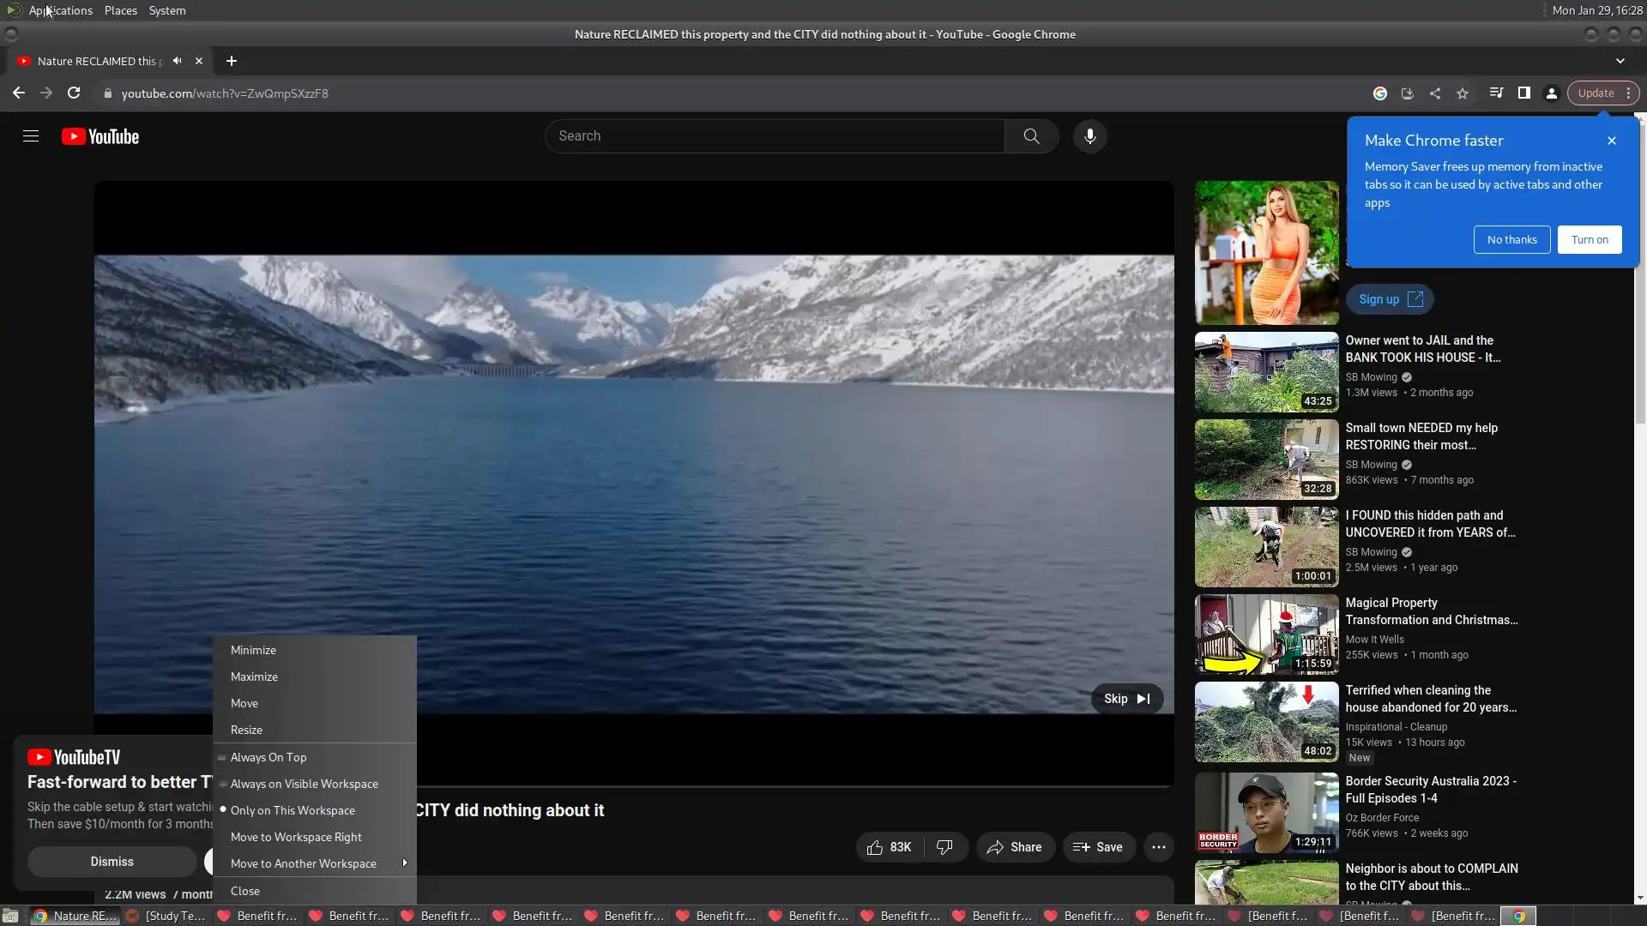Select Only on This Workspace radio
Viewport: 1647px width, 926px height.
(x=293, y=810)
